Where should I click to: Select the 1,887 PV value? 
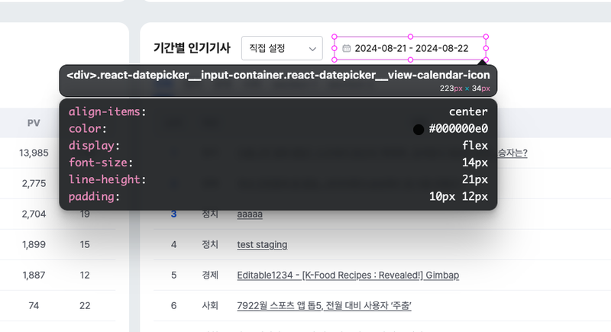(34, 276)
